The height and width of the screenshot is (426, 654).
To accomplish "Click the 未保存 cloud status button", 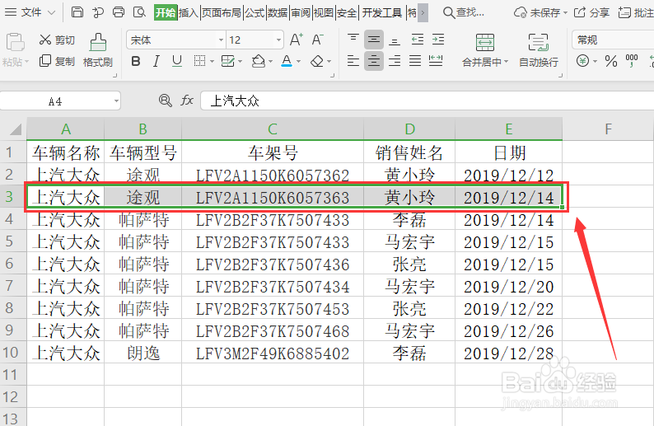I will (540, 12).
